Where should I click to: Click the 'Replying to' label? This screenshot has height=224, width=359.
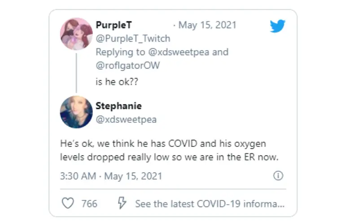120,52
